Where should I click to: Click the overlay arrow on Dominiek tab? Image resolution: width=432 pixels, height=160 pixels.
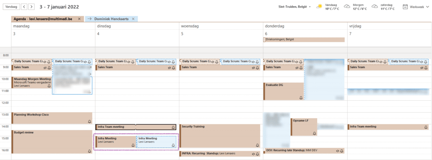pos(89,19)
